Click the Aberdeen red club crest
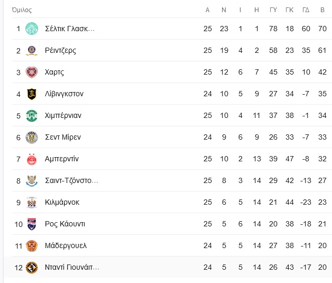 click(x=32, y=159)
